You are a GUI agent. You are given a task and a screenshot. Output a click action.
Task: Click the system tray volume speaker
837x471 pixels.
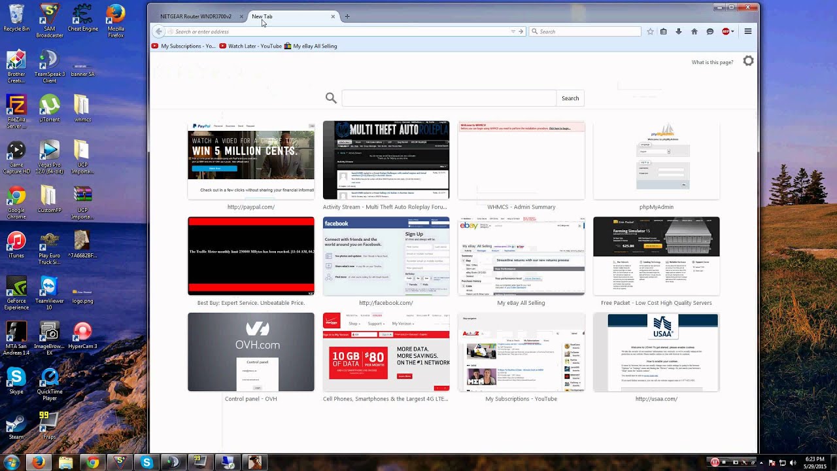point(793,462)
